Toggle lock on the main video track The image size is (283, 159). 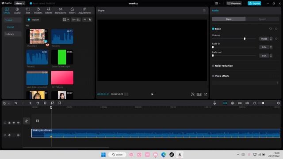click(x=9, y=123)
